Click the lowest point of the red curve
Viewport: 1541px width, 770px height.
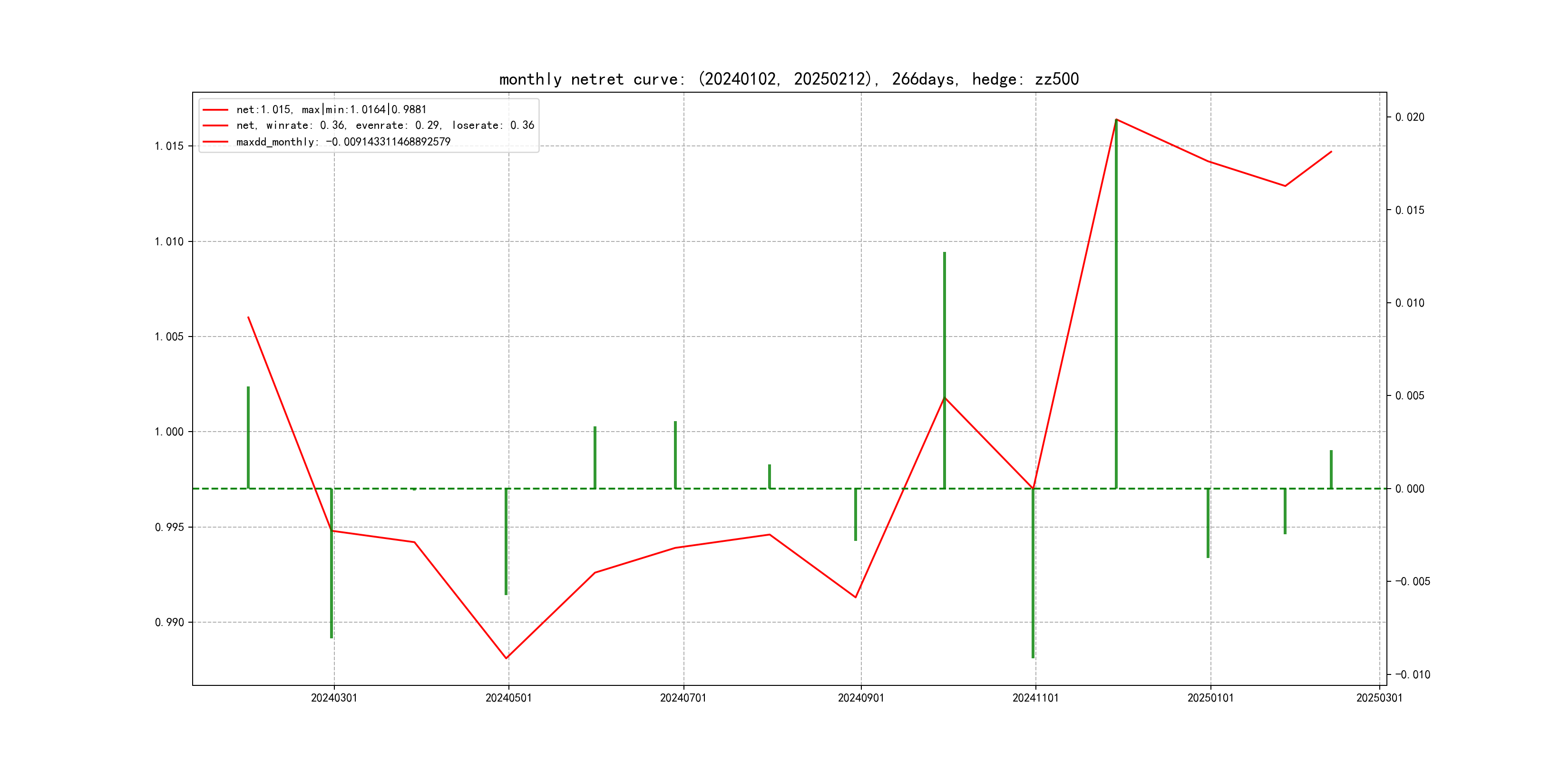point(506,658)
